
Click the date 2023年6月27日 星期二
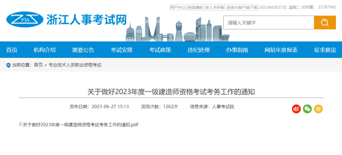280,7
